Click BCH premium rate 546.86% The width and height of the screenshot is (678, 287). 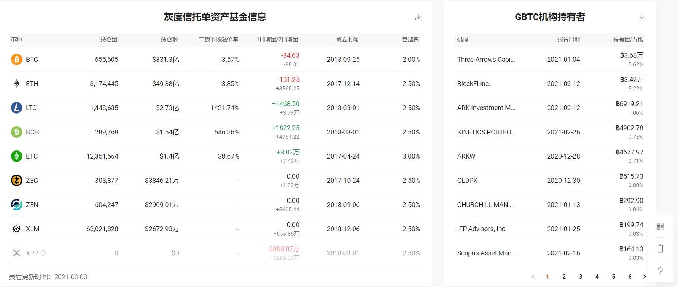(x=227, y=132)
